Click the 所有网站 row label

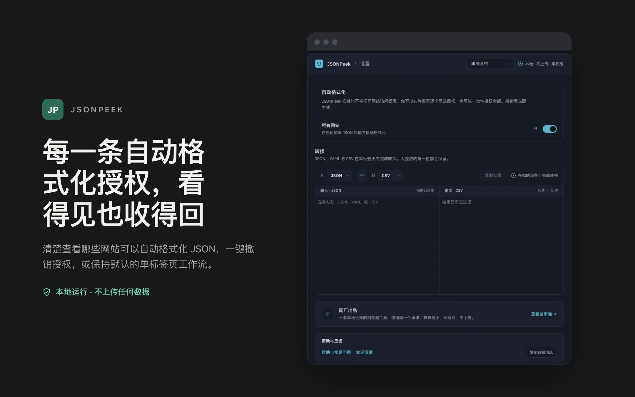[x=330, y=126]
